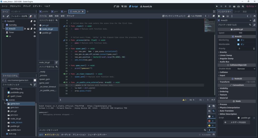The width and height of the screenshot is (258, 138).
Task: Toggle distraction free mode icon
Action: pyautogui.click(x=214, y=12)
